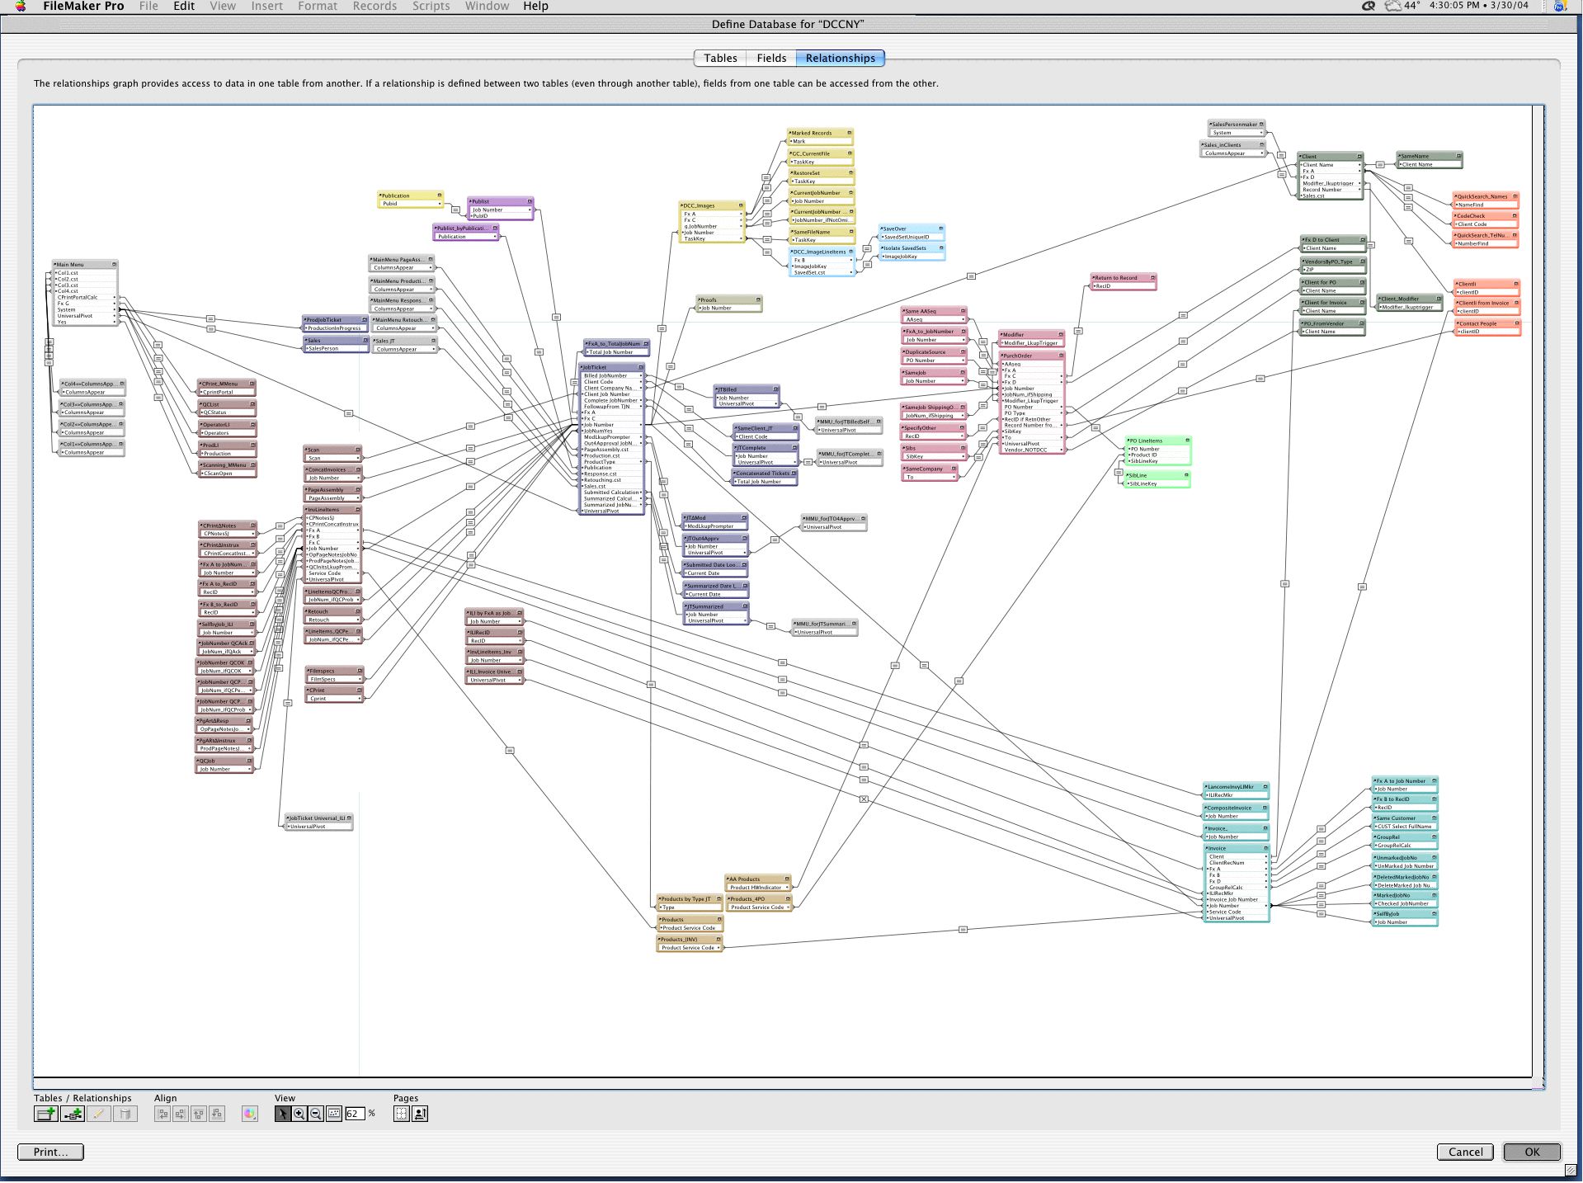Open the page setup icon

point(419,1115)
